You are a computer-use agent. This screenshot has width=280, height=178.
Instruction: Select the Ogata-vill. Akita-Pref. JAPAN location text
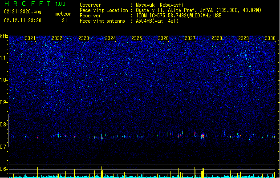click(199, 10)
